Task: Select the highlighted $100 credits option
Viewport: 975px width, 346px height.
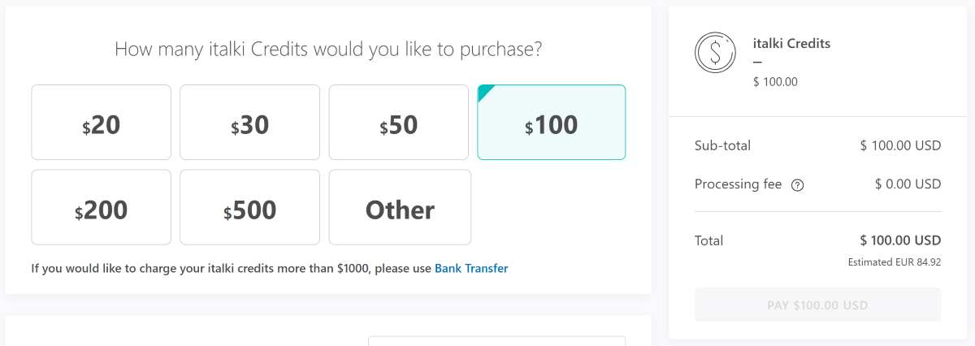Action: (x=551, y=123)
